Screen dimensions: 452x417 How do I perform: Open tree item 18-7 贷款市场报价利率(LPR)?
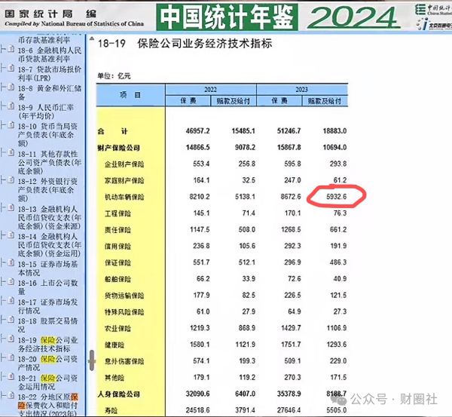click(x=50, y=74)
